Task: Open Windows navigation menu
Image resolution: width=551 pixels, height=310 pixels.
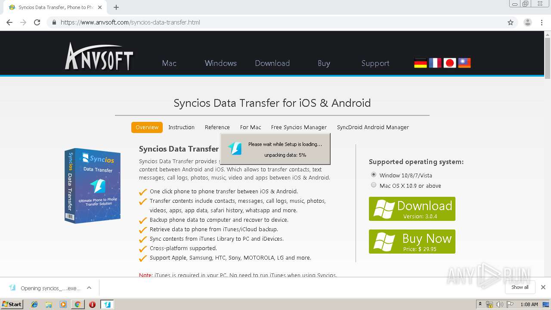Action: coord(221,63)
